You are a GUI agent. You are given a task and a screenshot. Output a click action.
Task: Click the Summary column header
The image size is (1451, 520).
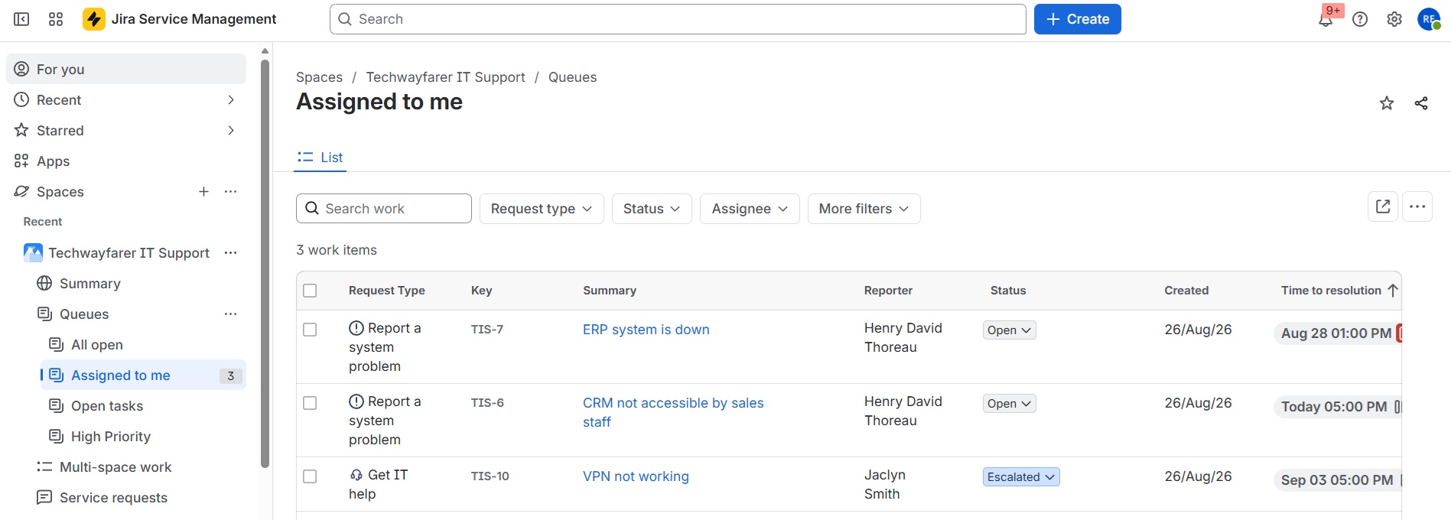[610, 291]
